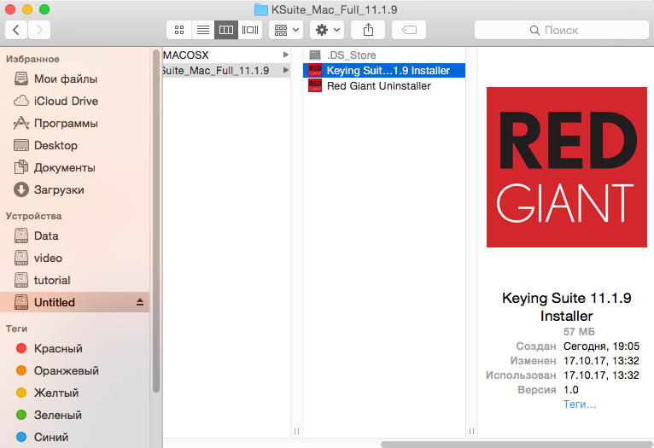654x448 pixels.
Task: Filter by the Зеленый tag
Action: (75, 415)
